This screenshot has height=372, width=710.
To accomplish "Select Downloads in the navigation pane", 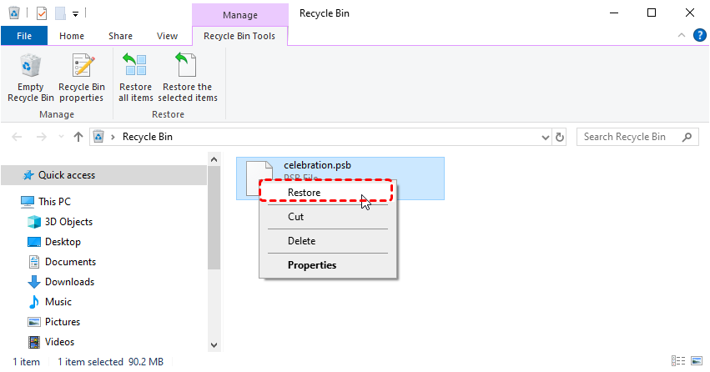I will pos(70,282).
